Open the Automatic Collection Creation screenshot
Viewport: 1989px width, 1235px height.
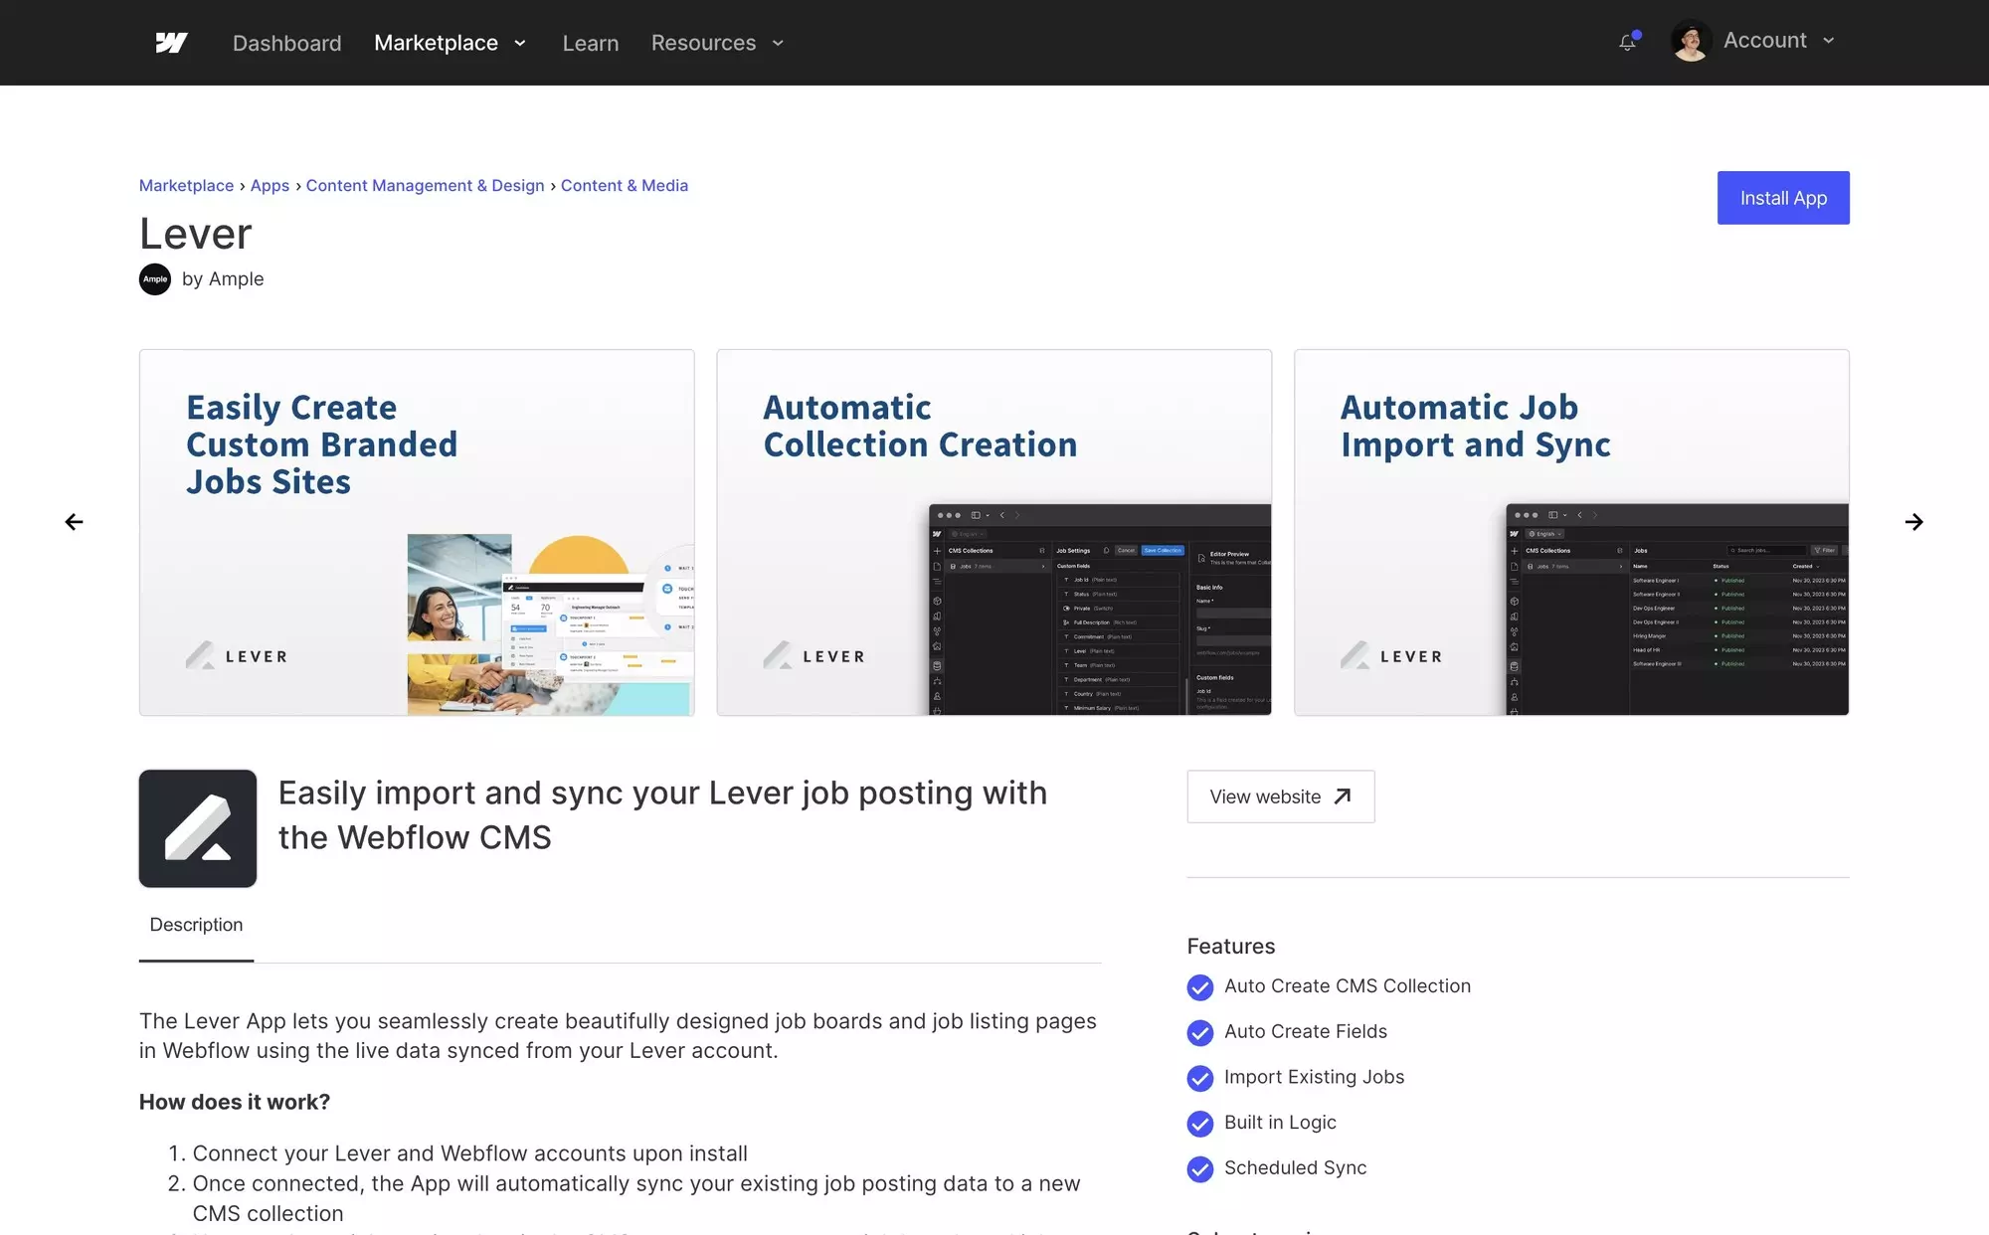[994, 532]
